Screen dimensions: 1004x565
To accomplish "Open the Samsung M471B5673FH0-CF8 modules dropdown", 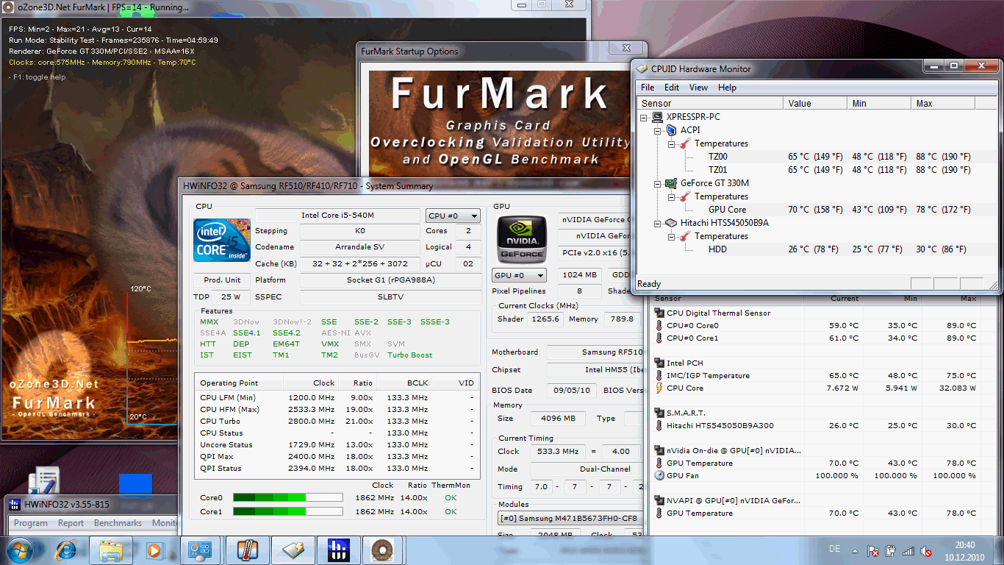I will (x=571, y=518).
